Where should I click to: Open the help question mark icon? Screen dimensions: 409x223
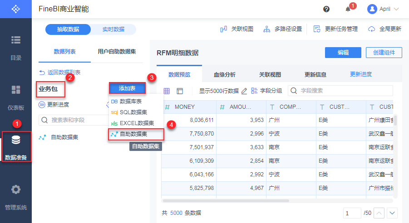click(x=326, y=9)
